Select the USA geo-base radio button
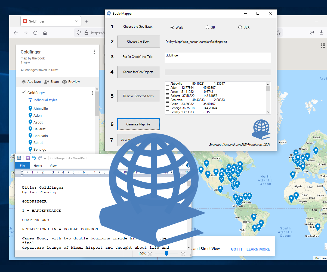 point(240,27)
